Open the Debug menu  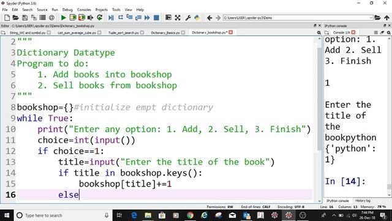tap(67, 10)
